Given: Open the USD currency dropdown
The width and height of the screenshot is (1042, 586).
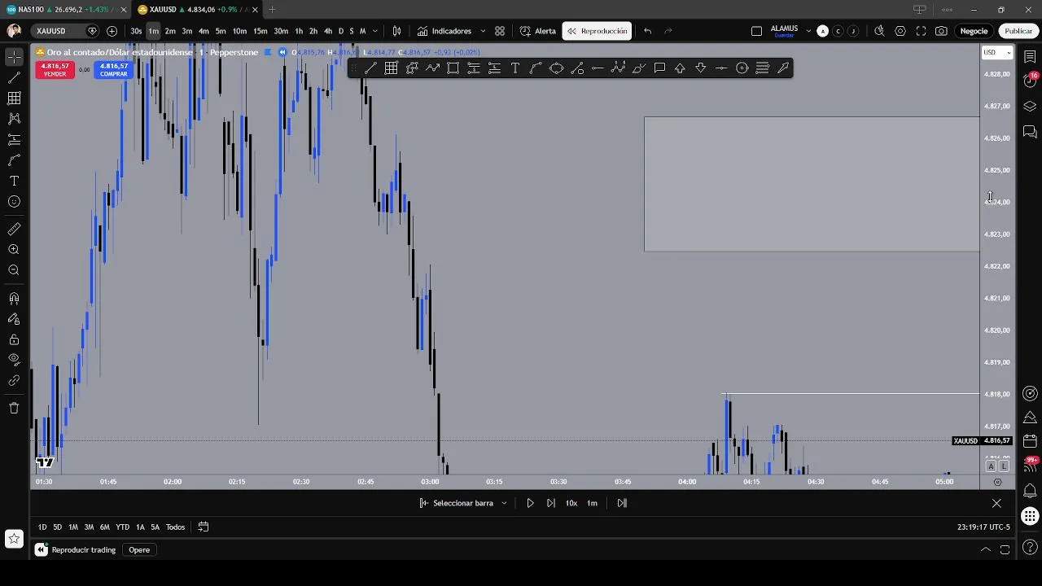Looking at the screenshot, I should click(x=996, y=53).
